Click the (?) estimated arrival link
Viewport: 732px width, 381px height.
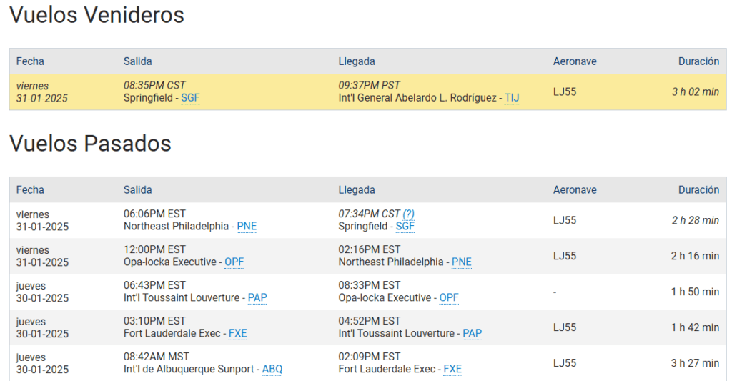tap(408, 214)
